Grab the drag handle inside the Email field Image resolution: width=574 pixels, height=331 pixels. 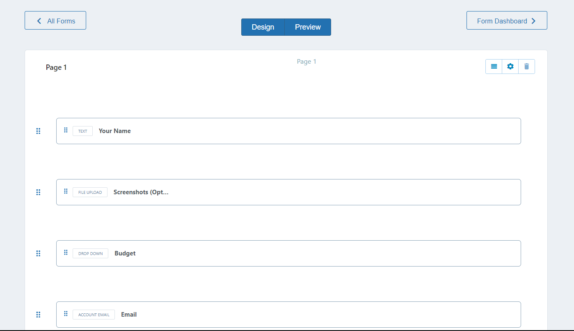(x=66, y=314)
